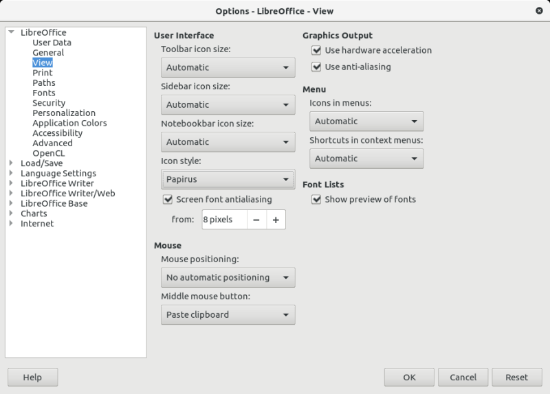Viewport: 550px width, 394px height.
Task: Open the Icon style Papirus dropdown
Action: click(228, 179)
